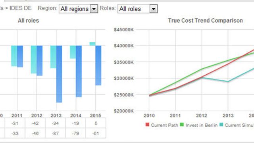Image resolution: width=254 pixels, height=143 pixels.
Task: Select the All regions combo box
Action: pyautogui.click(x=79, y=9)
